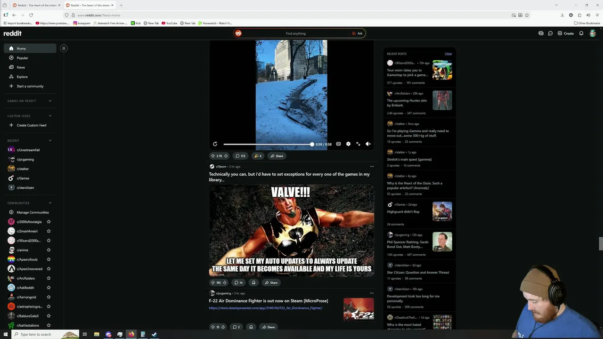603x339 pixels.
Task: Seek the video progress bar
Action: [x=268, y=144]
